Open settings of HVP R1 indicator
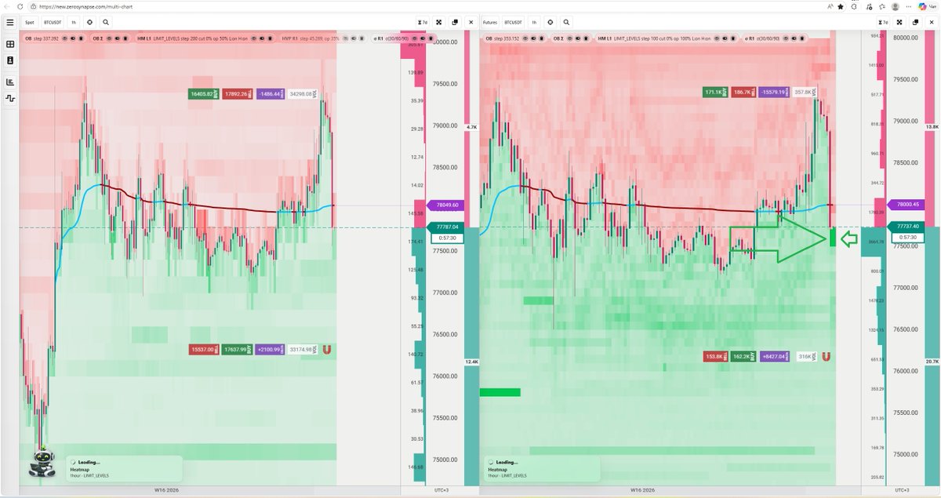Viewport: 941px width, 498px height. [x=353, y=38]
